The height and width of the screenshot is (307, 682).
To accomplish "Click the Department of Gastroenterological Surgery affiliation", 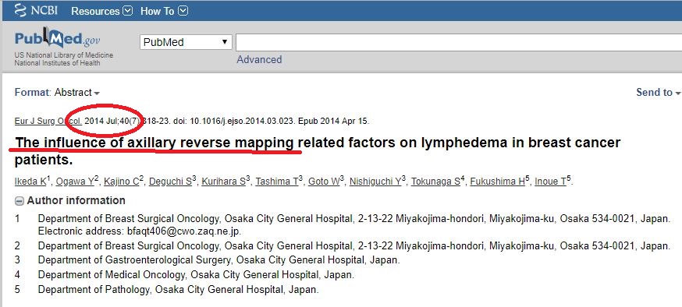I will [x=218, y=260].
